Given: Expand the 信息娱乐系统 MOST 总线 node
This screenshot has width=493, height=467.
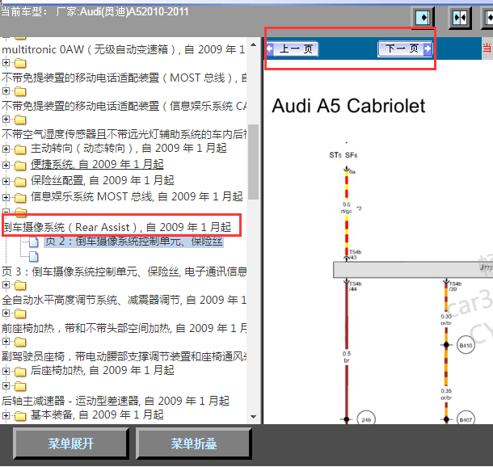Looking at the screenshot, I should pyautogui.click(x=6, y=197).
